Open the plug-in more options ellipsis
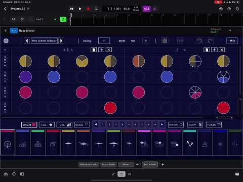Viewport: 243px width, 182px height. (229, 30)
